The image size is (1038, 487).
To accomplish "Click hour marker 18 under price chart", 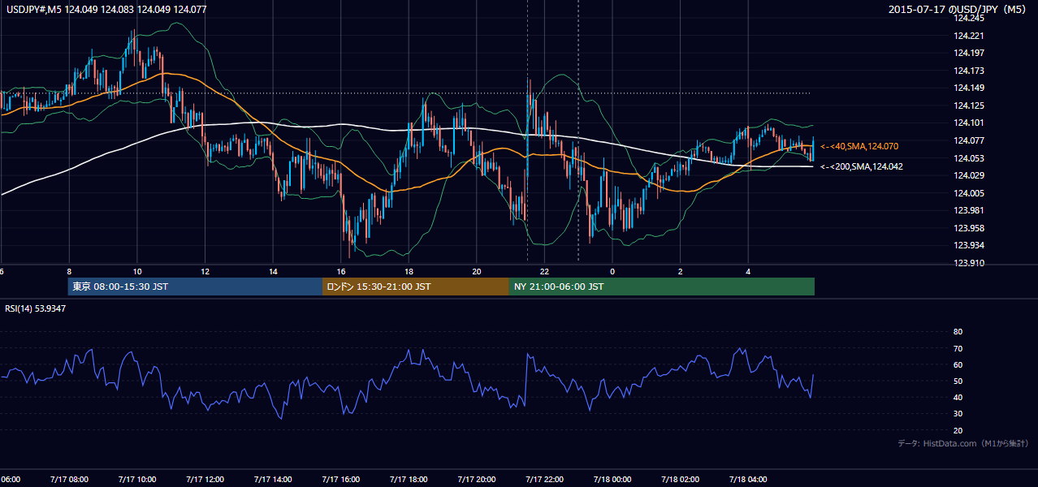I will click(409, 271).
